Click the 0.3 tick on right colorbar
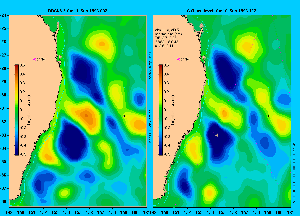The image size is (300, 216). click(x=166, y=83)
